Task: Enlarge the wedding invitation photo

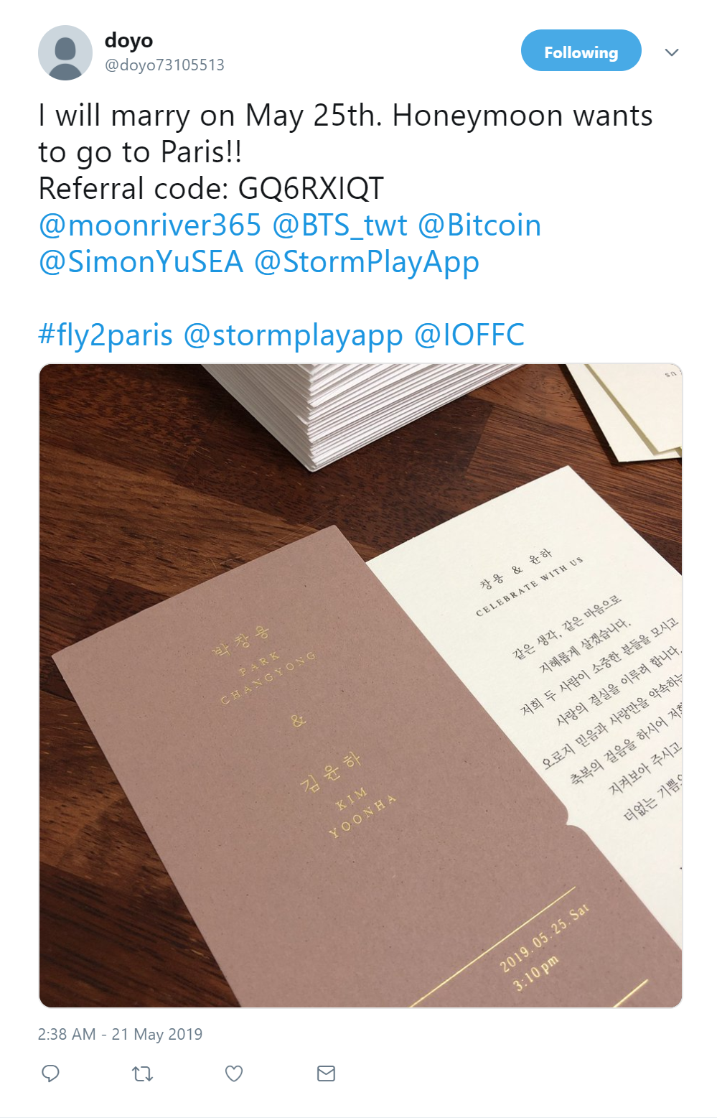Action: point(360,686)
